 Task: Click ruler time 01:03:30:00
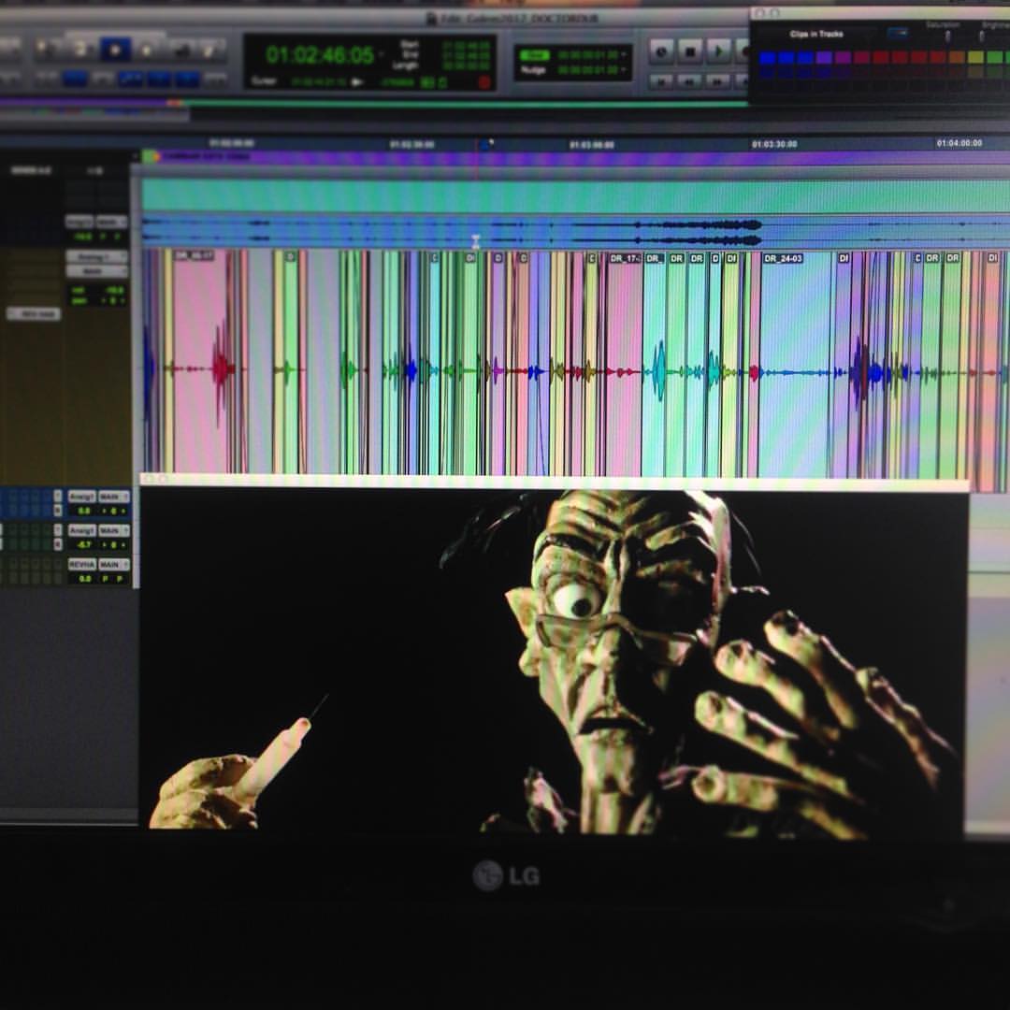[774, 144]
